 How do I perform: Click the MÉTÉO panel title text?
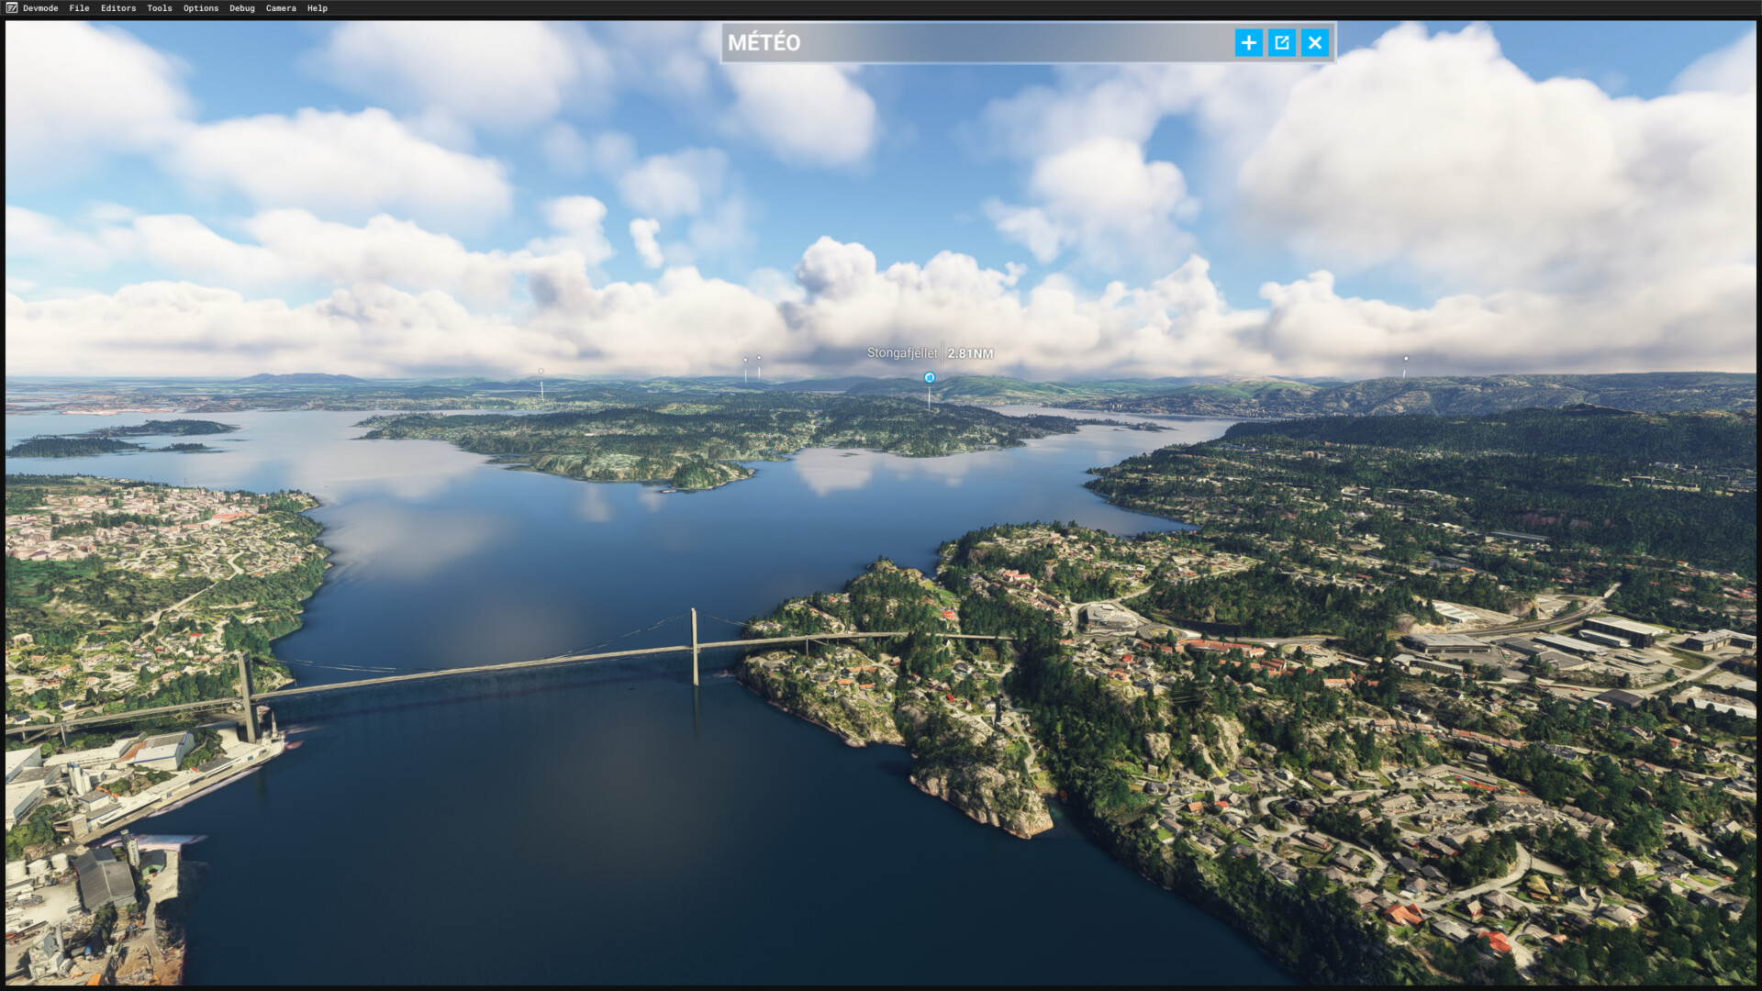pyautogui.click(x=764, y=42)
